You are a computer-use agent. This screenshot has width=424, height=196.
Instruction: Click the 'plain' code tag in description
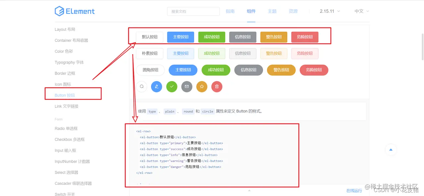point(170,112)
